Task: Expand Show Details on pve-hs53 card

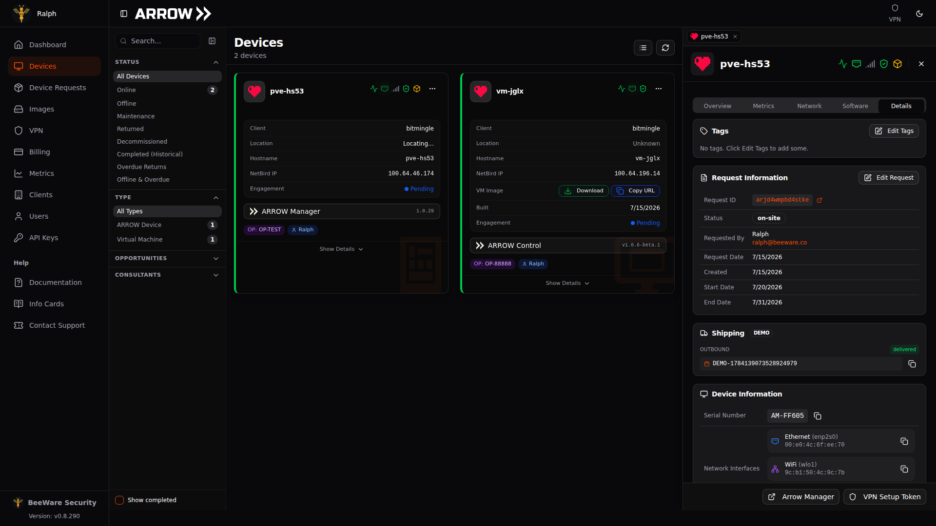Action: pyautogui.click(x=341, y=249)
